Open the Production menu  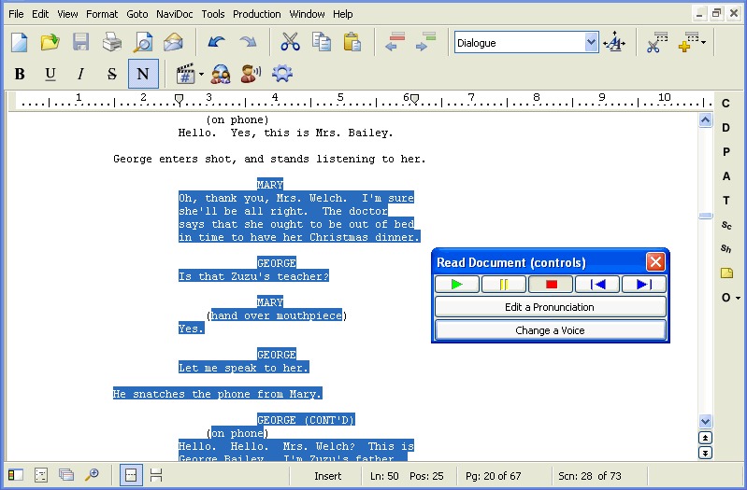click(x=257, y=14)
